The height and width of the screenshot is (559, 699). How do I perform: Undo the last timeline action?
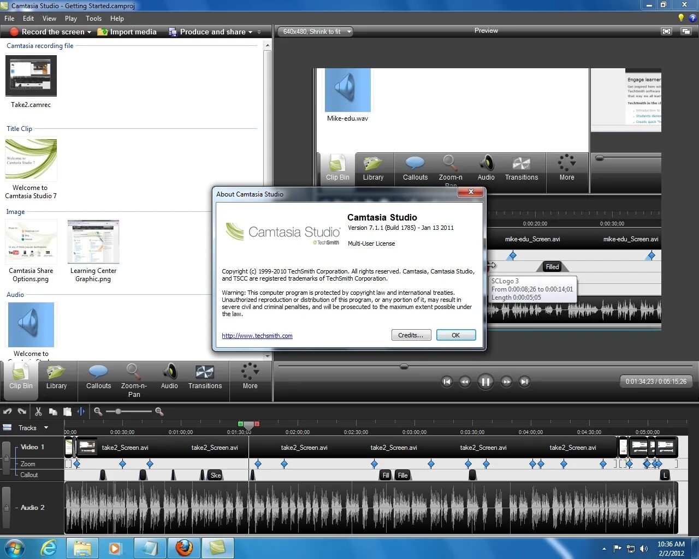coord(8,412)
